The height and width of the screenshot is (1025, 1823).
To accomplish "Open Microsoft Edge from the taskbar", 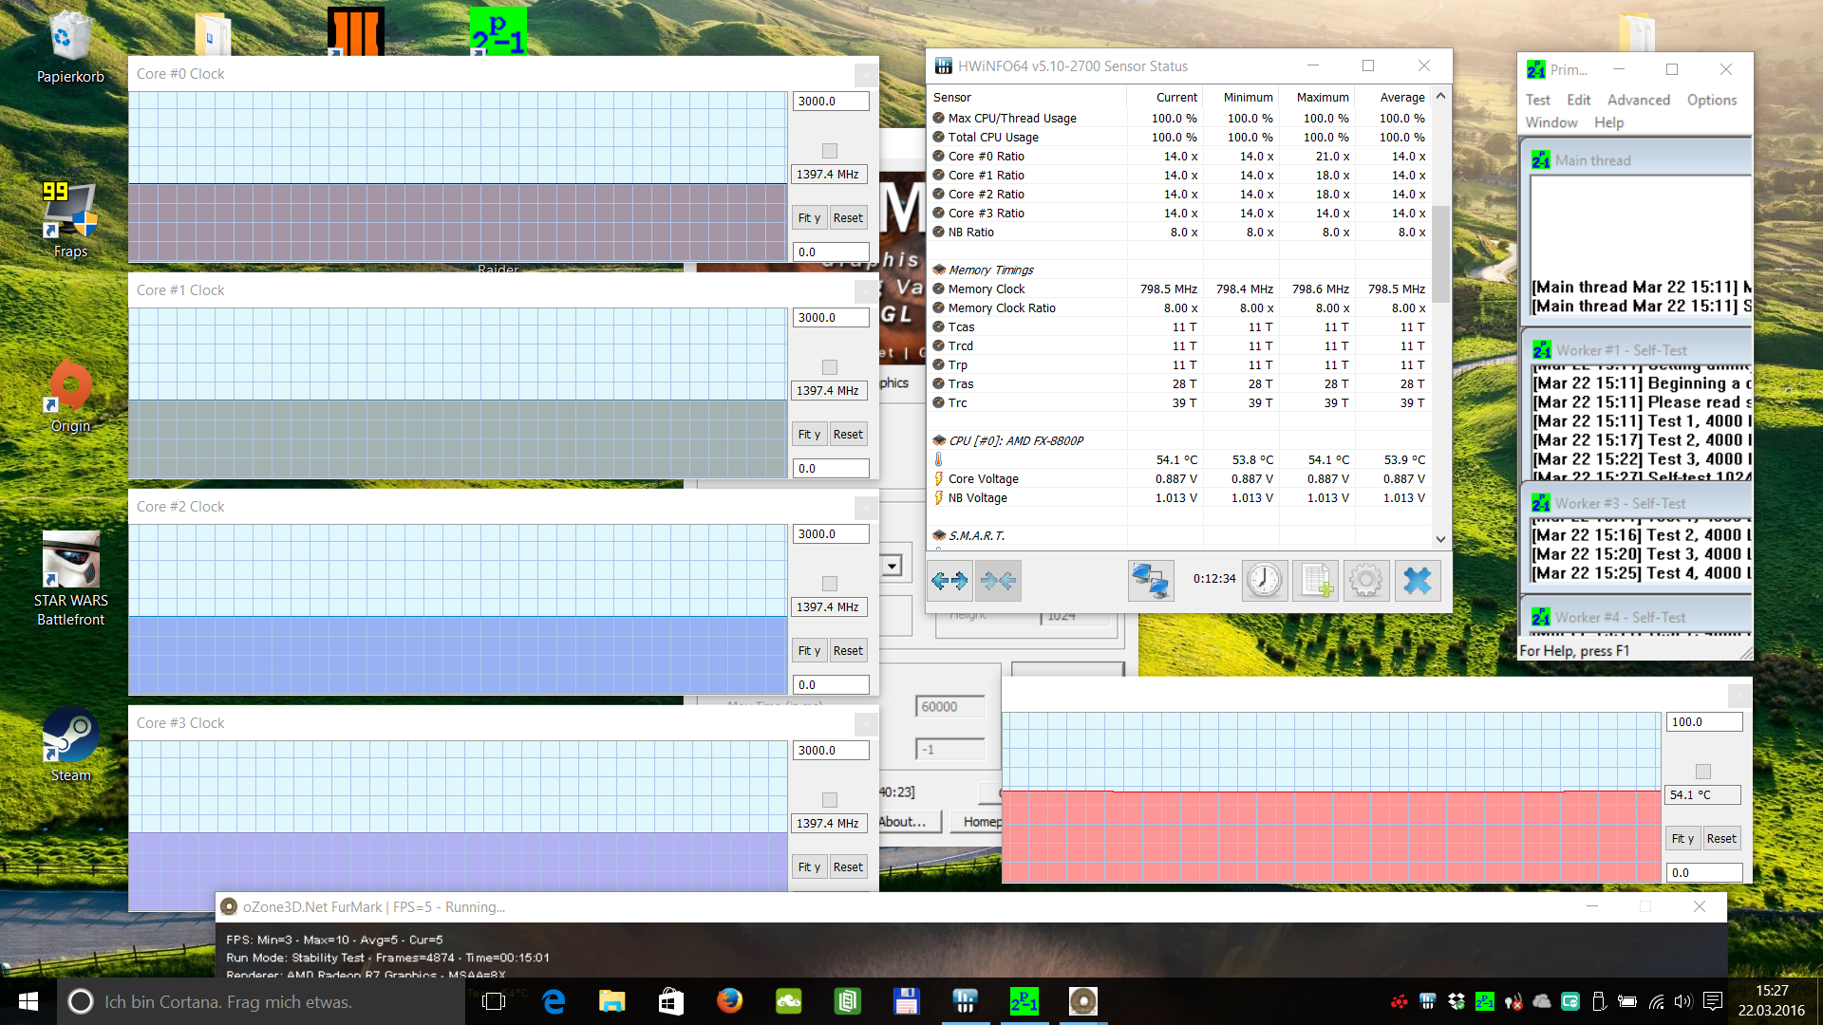I will (x=554, y=1001).
